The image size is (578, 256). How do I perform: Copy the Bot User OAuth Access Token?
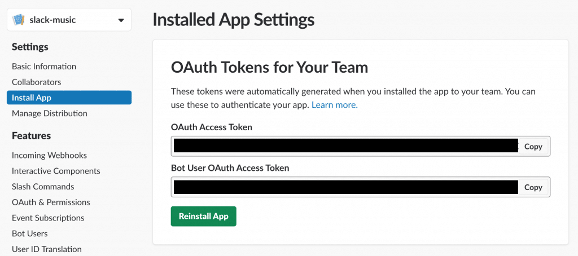[x=533, y=187]
